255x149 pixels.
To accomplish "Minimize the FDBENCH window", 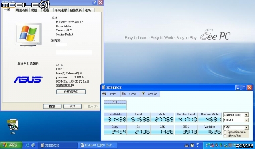I will coord(238,87).
